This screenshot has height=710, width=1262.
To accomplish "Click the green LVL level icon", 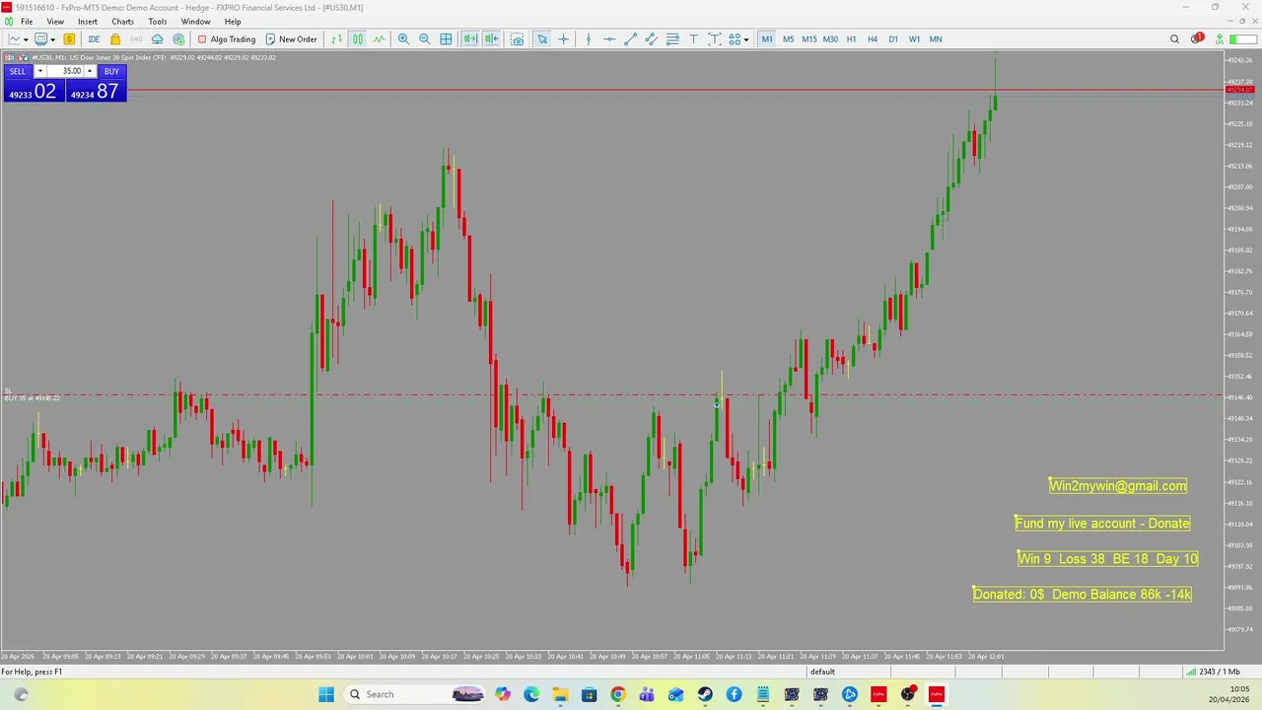I will tap(1220, 39).
